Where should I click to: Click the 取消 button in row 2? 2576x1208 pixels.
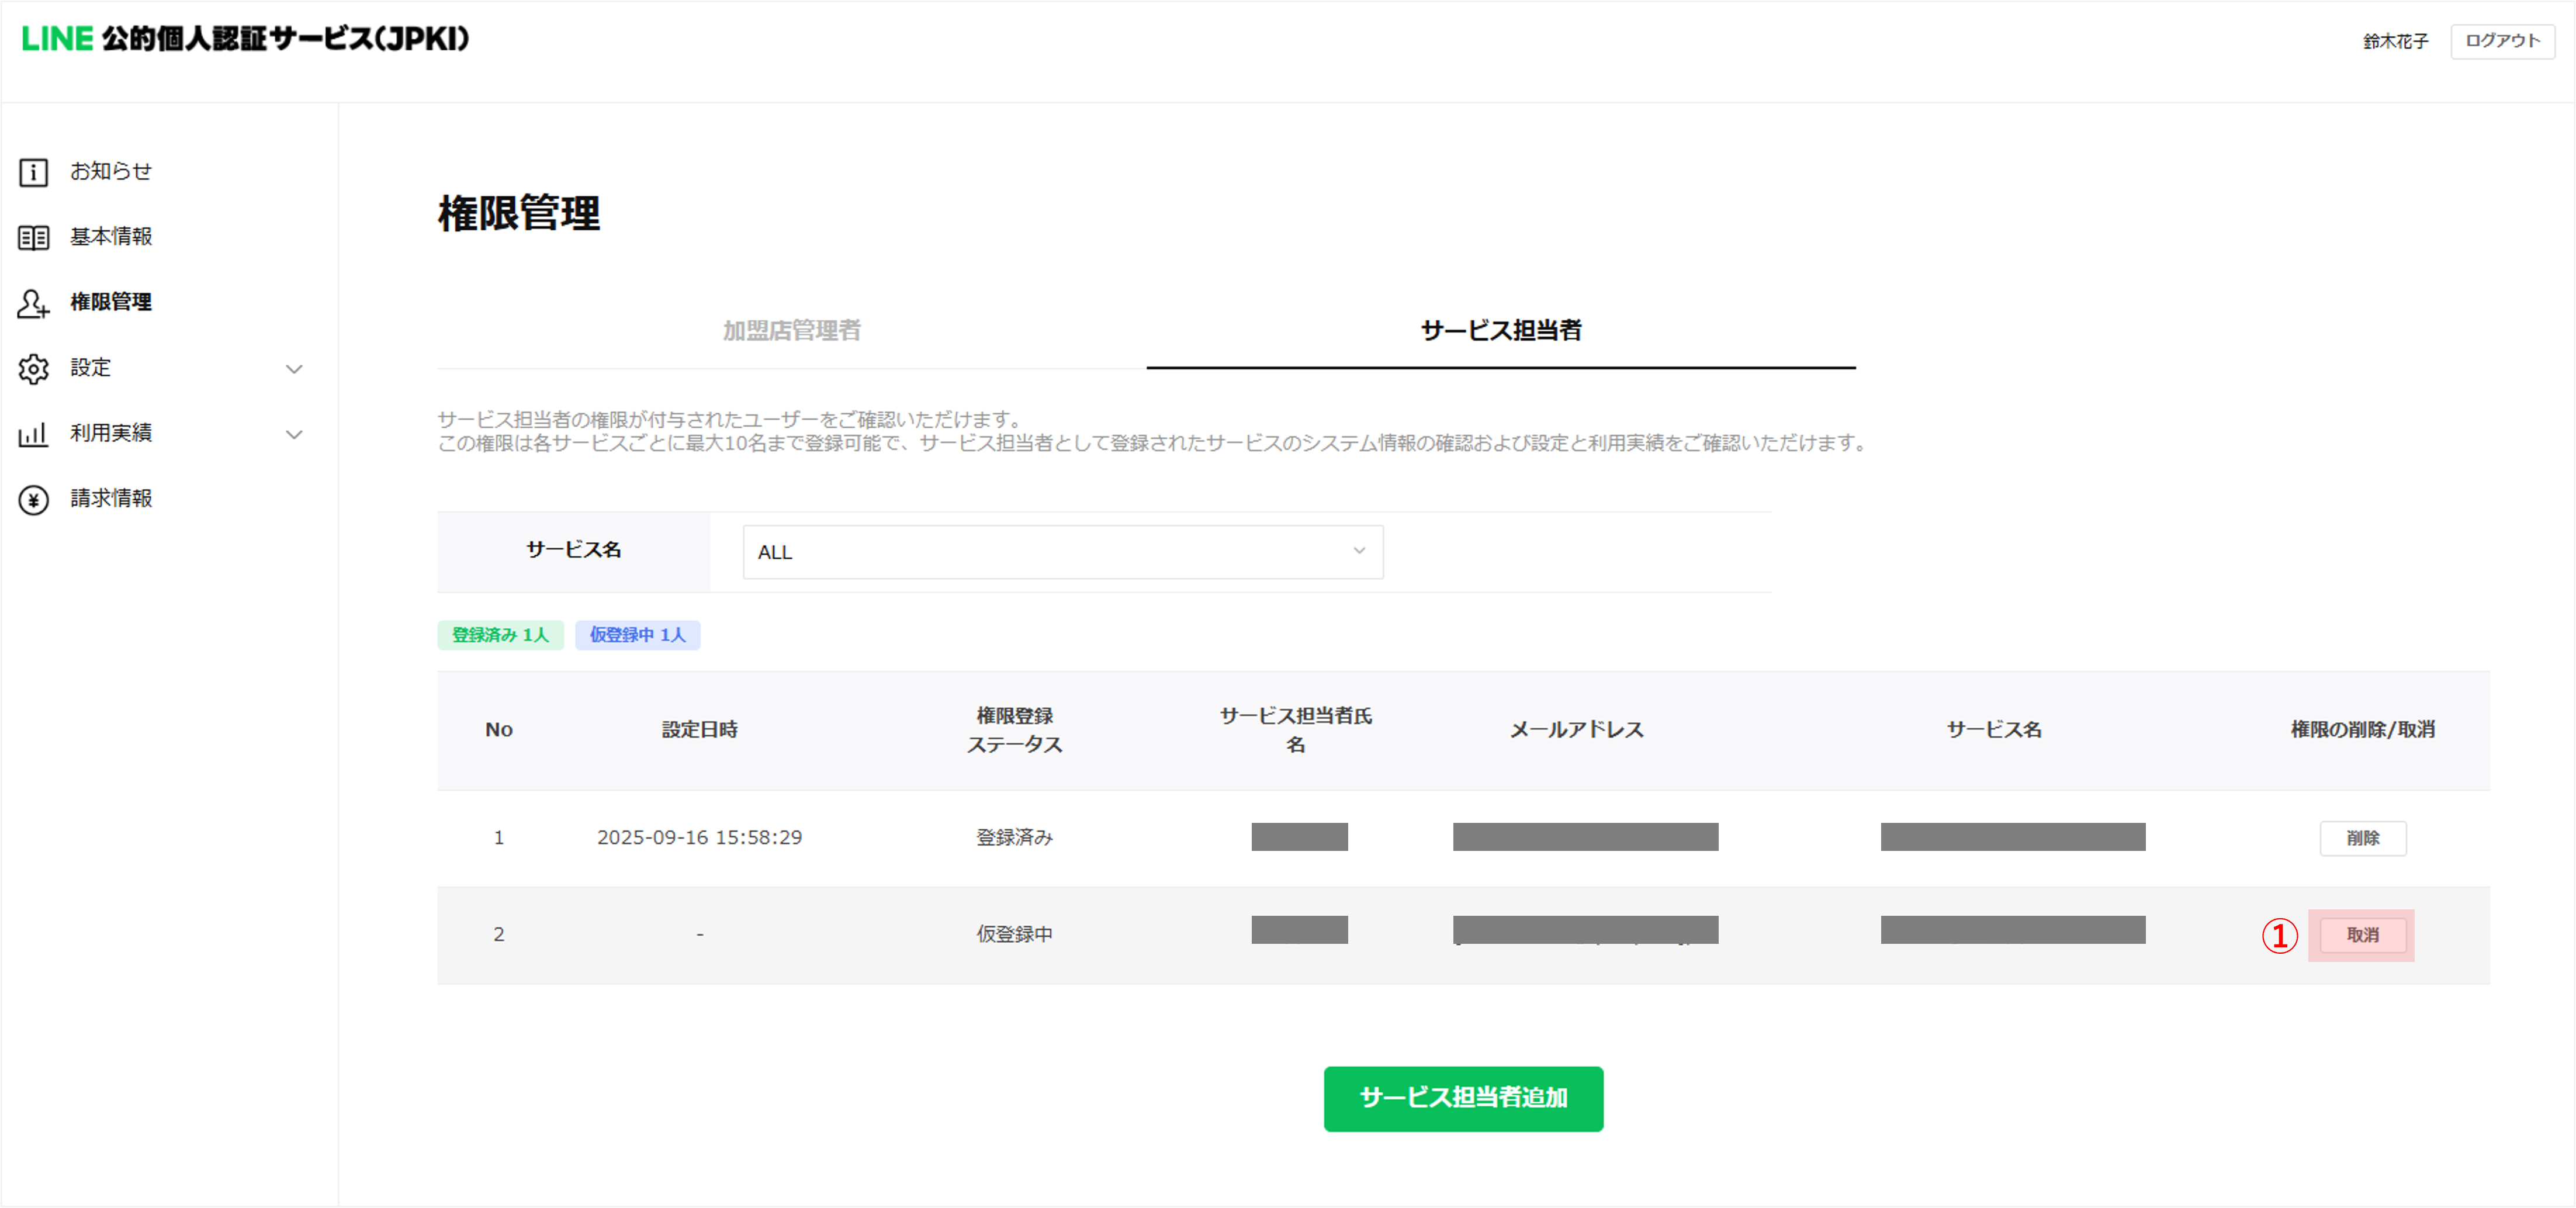click(x=2362, y=935)
